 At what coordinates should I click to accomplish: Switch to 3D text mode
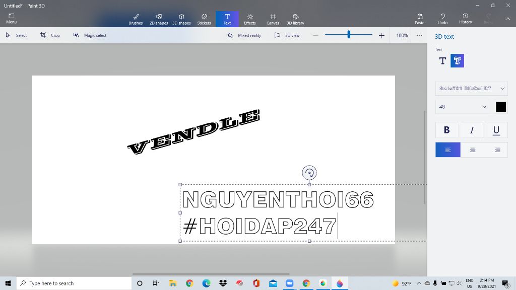click(457, 61)
